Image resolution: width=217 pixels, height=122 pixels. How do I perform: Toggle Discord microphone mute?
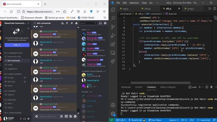point(21,119)
